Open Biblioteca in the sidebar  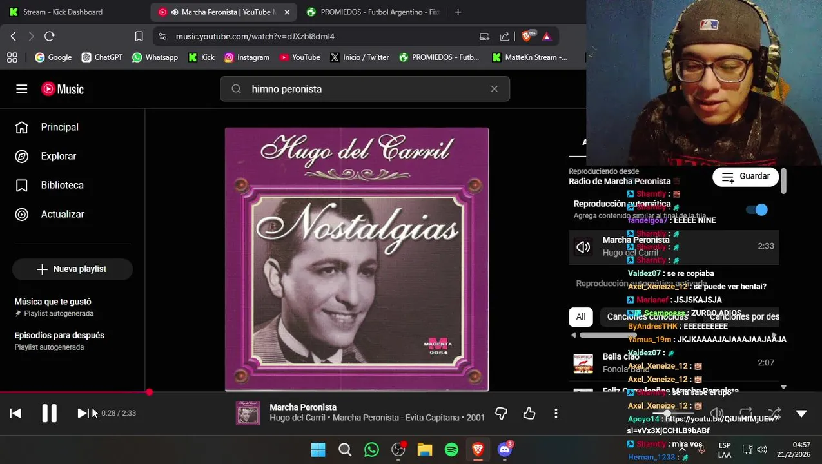[x=72, y=185]
